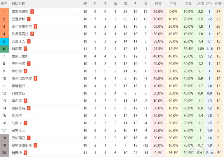Click badge numbered 4 beside 赫罗纳
Image resolution: width=224 pixels, height=157 pixels.
[x=25, y=153]
